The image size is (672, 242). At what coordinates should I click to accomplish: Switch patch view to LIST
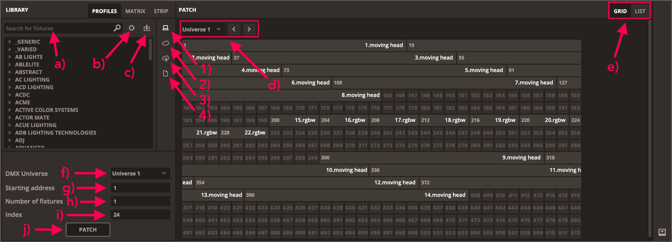[640, 11]
